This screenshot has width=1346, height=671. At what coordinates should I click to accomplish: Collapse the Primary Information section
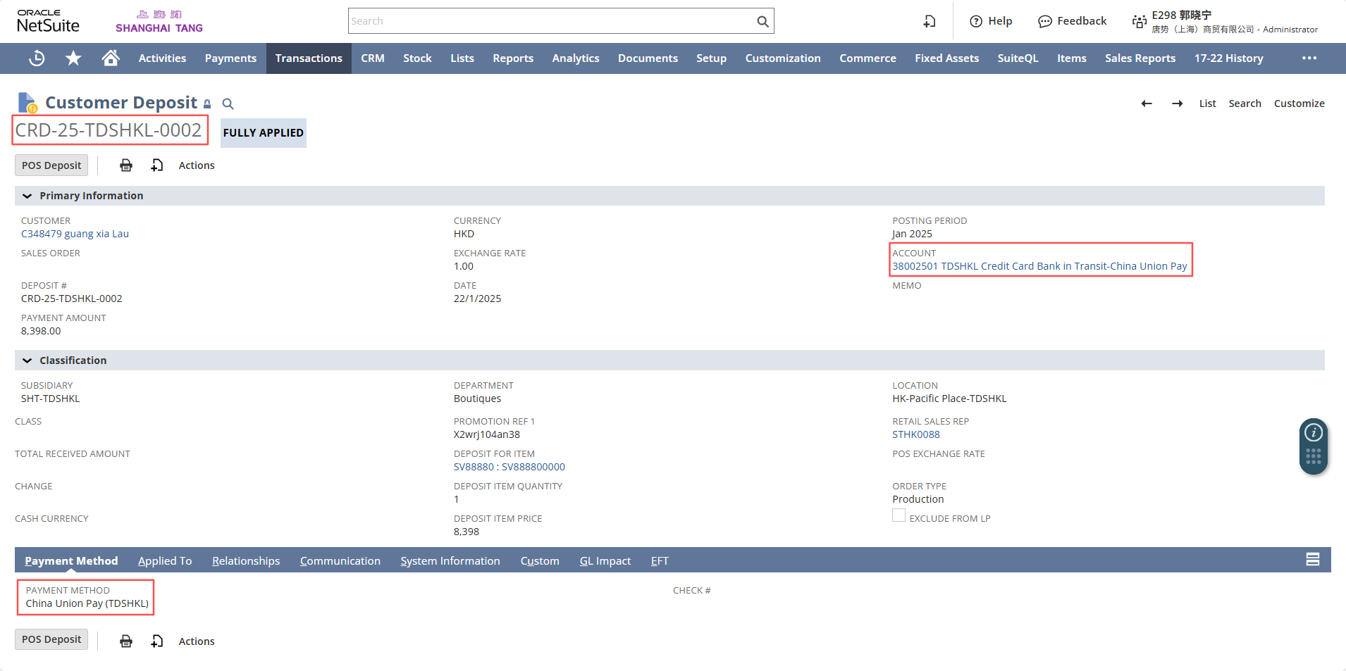[x=27, y=196]
